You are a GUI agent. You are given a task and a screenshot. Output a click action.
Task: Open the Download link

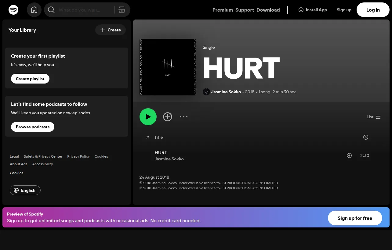[268, 10]
